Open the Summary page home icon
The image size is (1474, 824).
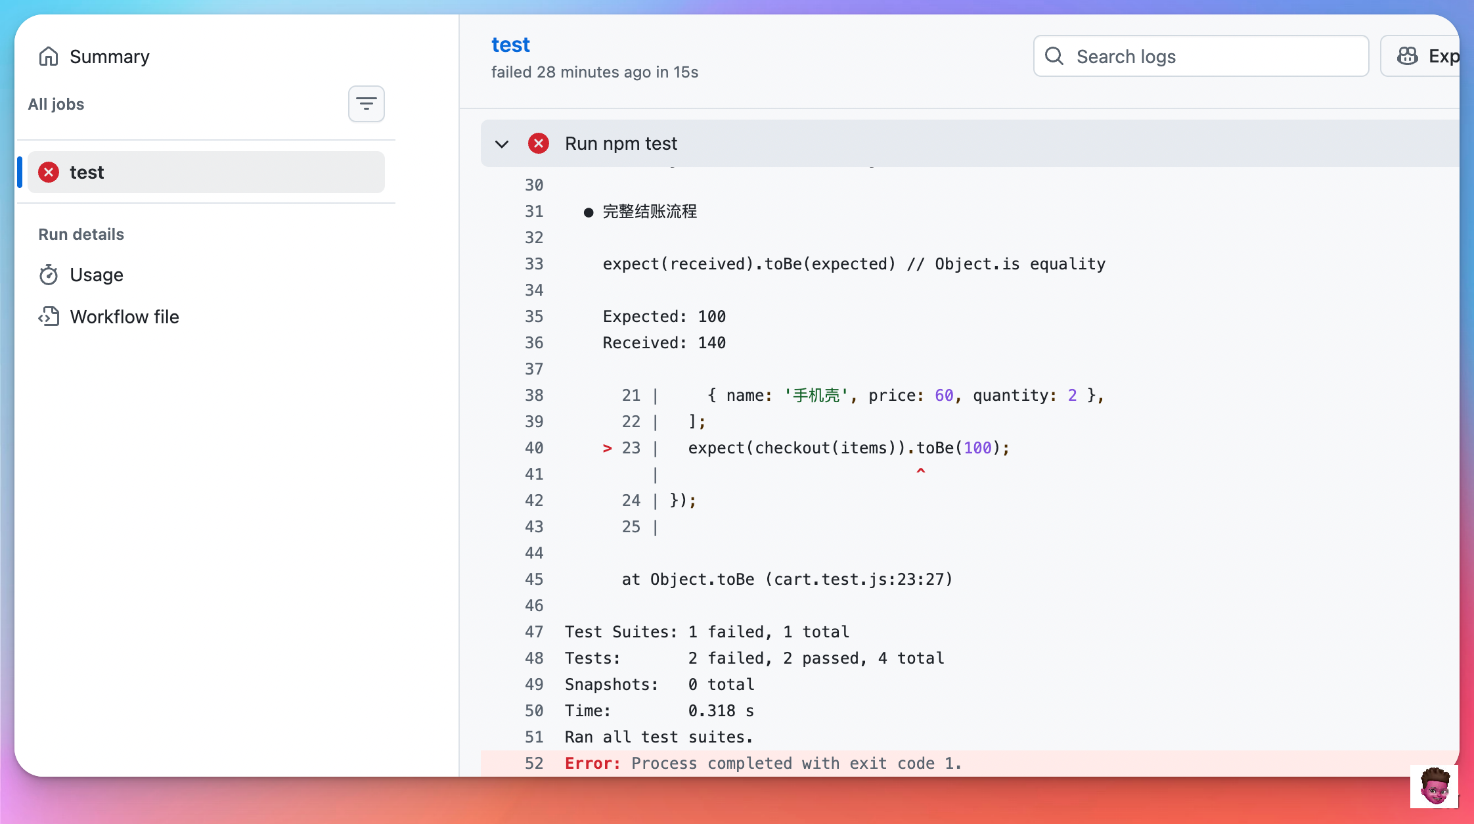tap(49, 57)
